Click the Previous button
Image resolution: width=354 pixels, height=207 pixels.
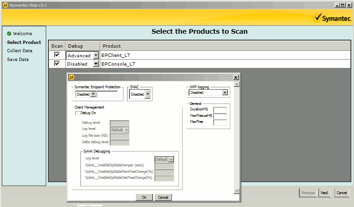click(x=308, y=193)
